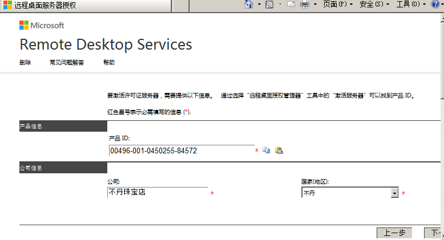
Task: Click the 帮助 help link
Action: click(x=109, y=63)
